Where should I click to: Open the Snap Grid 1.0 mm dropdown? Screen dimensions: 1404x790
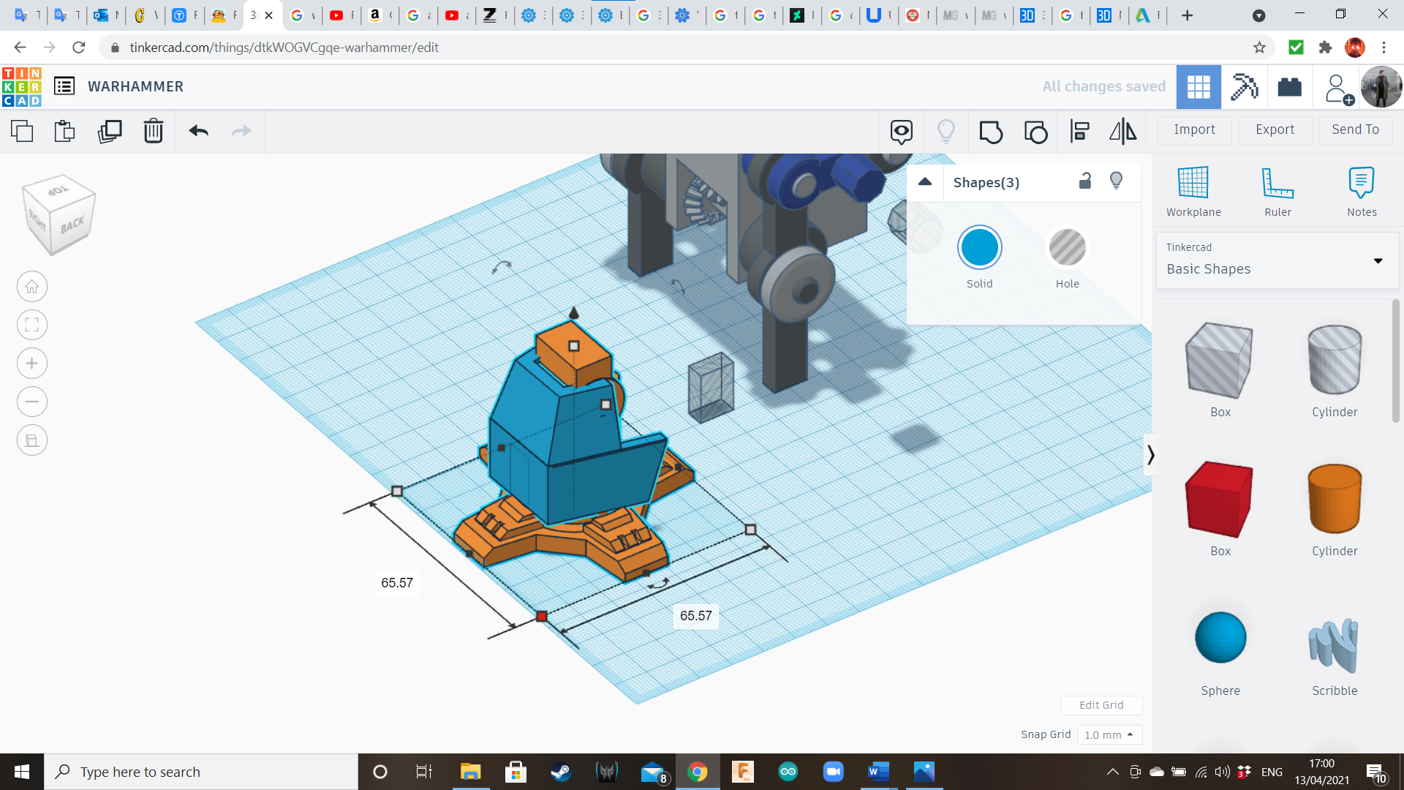point(1109,734)
